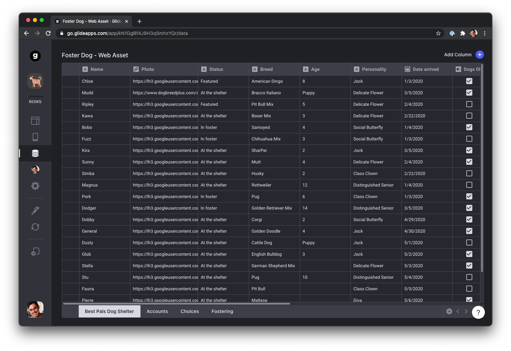This screenshot has width=511, height=351.
Task: Check the Dogs OK checkbox for Kawa
Action: pyautogui.click(x=469, y=116)
